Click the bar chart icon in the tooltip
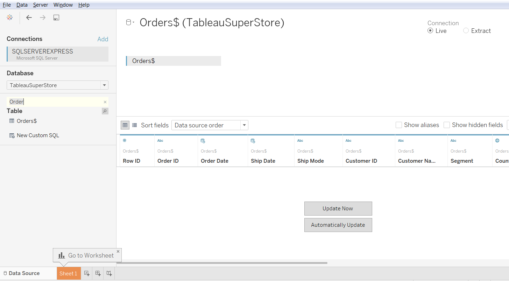 [62, 255]
